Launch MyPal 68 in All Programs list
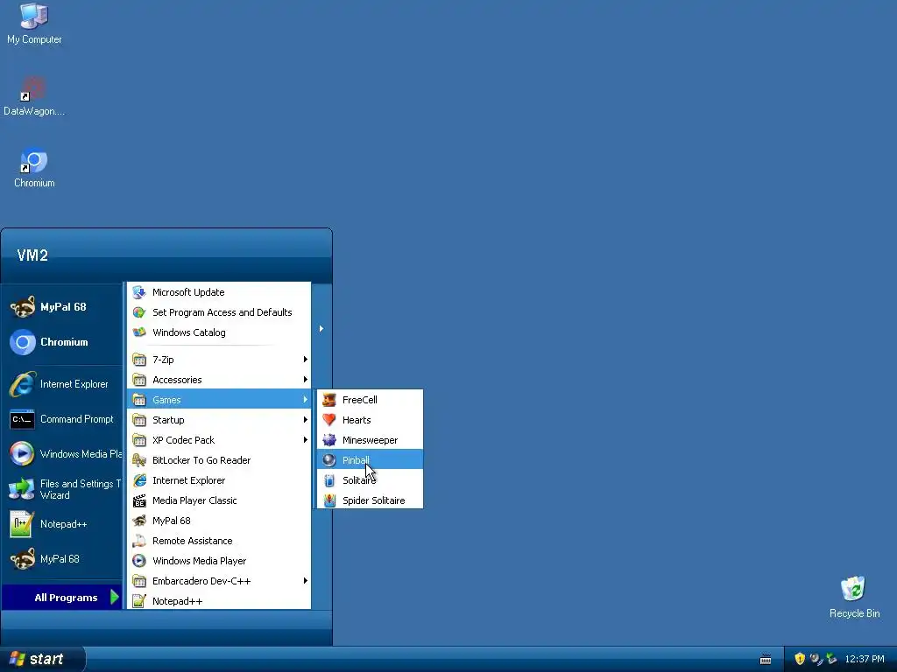Image resolution: width=897 pixels, height=672 pixels. (x=219, y=521)
